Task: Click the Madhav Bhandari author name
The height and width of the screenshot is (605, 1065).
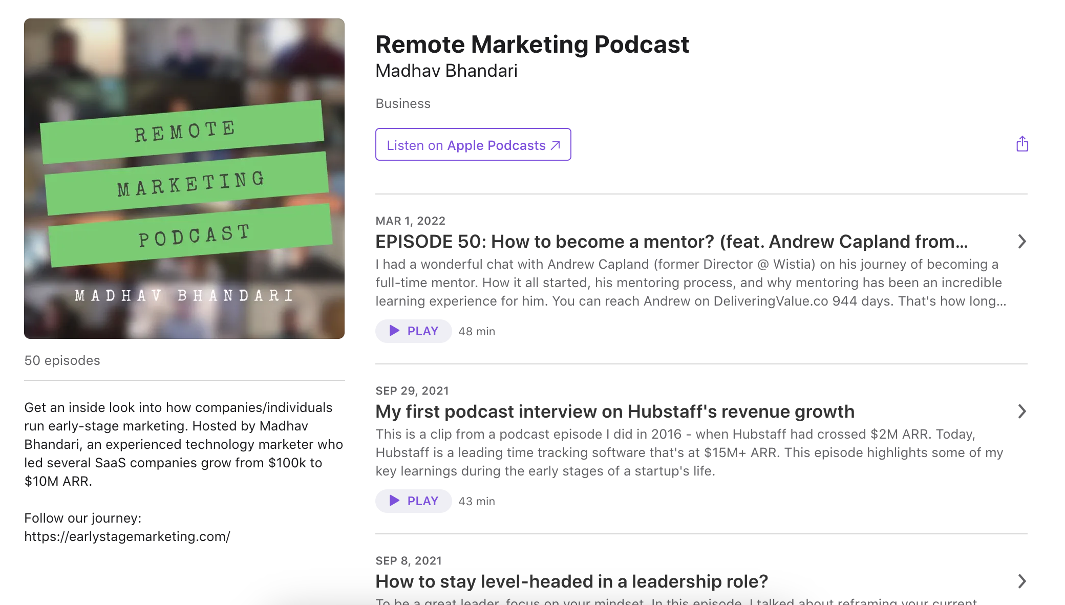Action: point(446,71)
